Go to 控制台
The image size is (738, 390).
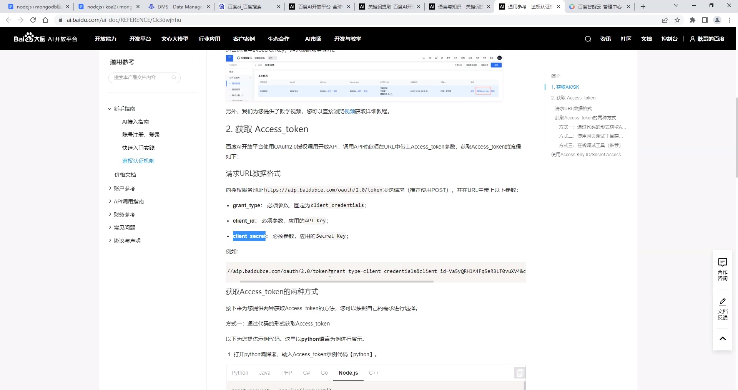670,39
